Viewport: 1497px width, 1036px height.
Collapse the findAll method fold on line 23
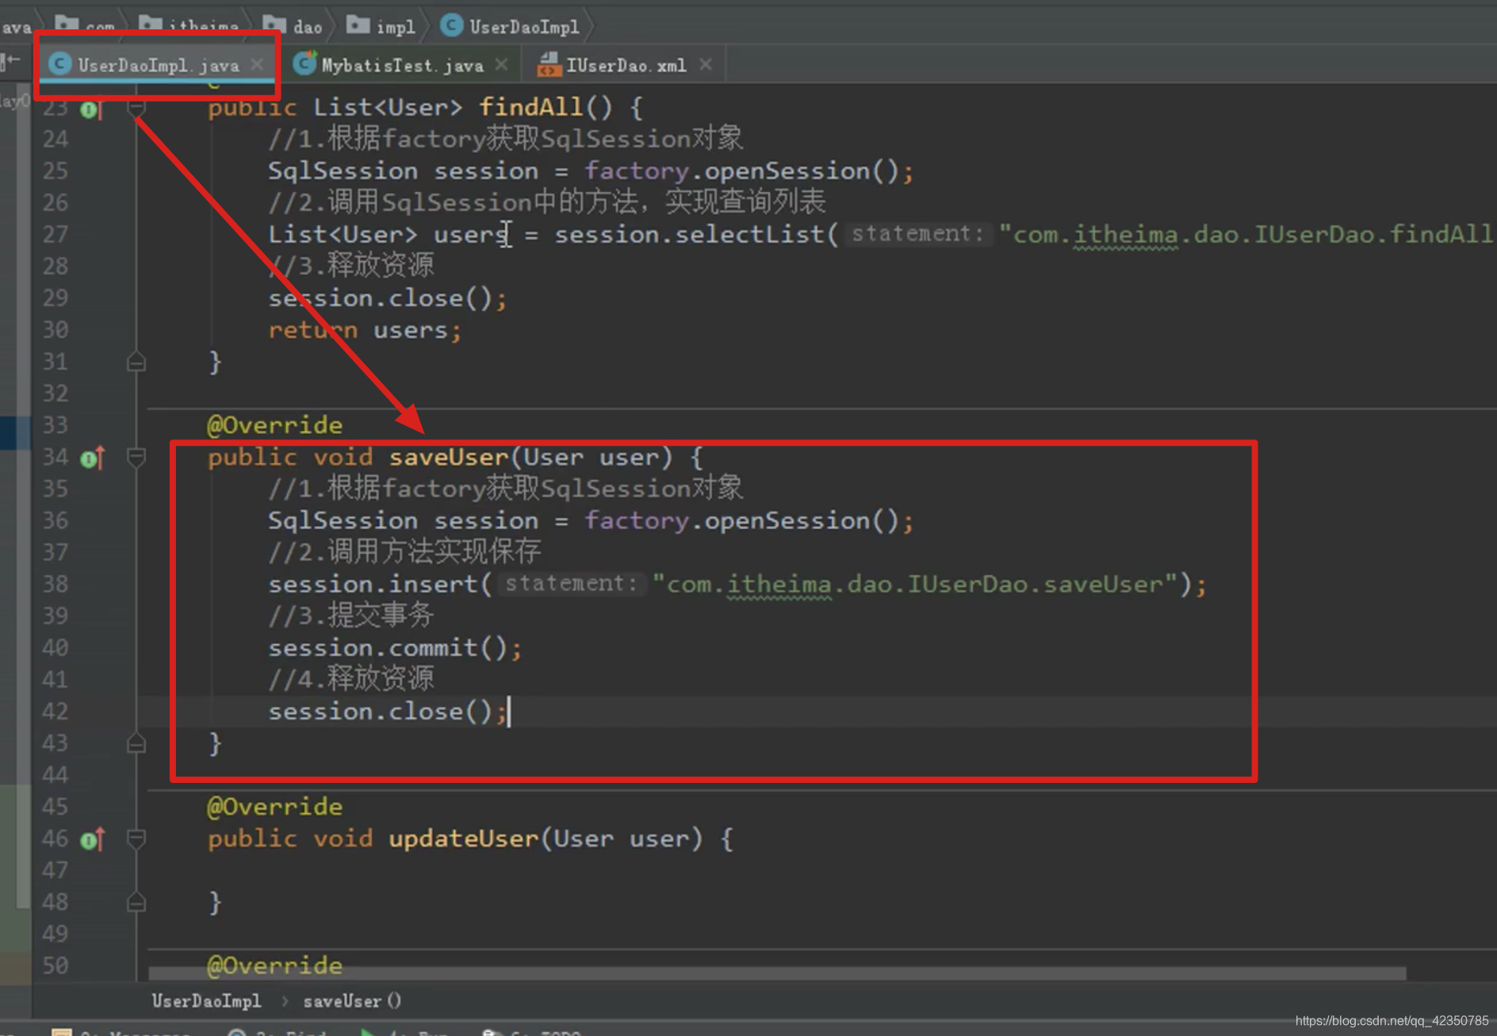pyautogui.click(x=136, y=108)
